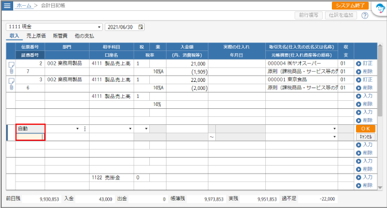387x208 pixels.
Task: Click the scroll down arrow of table scrollbar
Action: coord(380,187)
